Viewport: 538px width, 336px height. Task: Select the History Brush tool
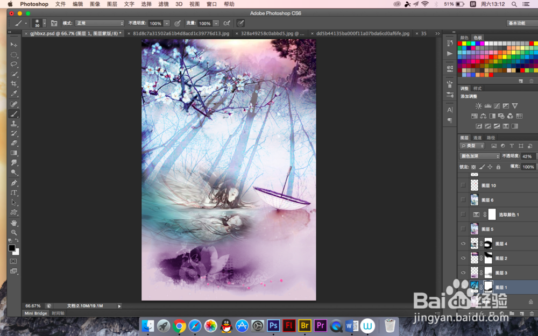coord(14,133)
